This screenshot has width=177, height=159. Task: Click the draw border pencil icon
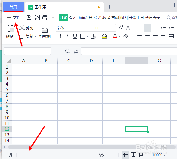point(93,36)
